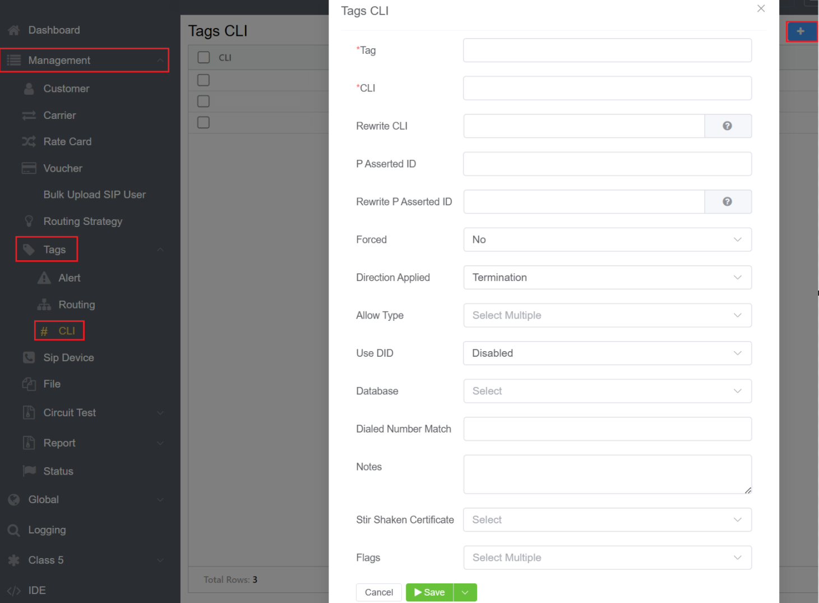Viewport: 819px width, 603px height.
Task: Click the Logging magnifier icon
Action: pyautogui.click(x=14, y=530)
